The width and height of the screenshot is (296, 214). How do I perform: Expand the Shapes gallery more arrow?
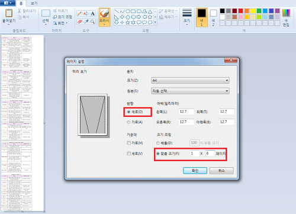155,23
